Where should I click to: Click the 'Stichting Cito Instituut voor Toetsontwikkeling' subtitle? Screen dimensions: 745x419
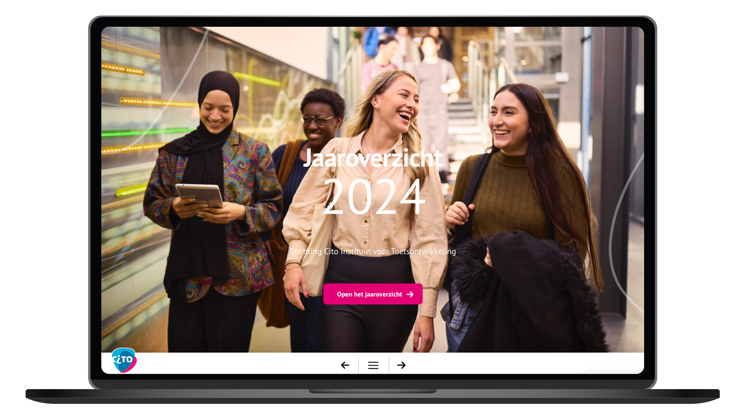click(372, 251)
